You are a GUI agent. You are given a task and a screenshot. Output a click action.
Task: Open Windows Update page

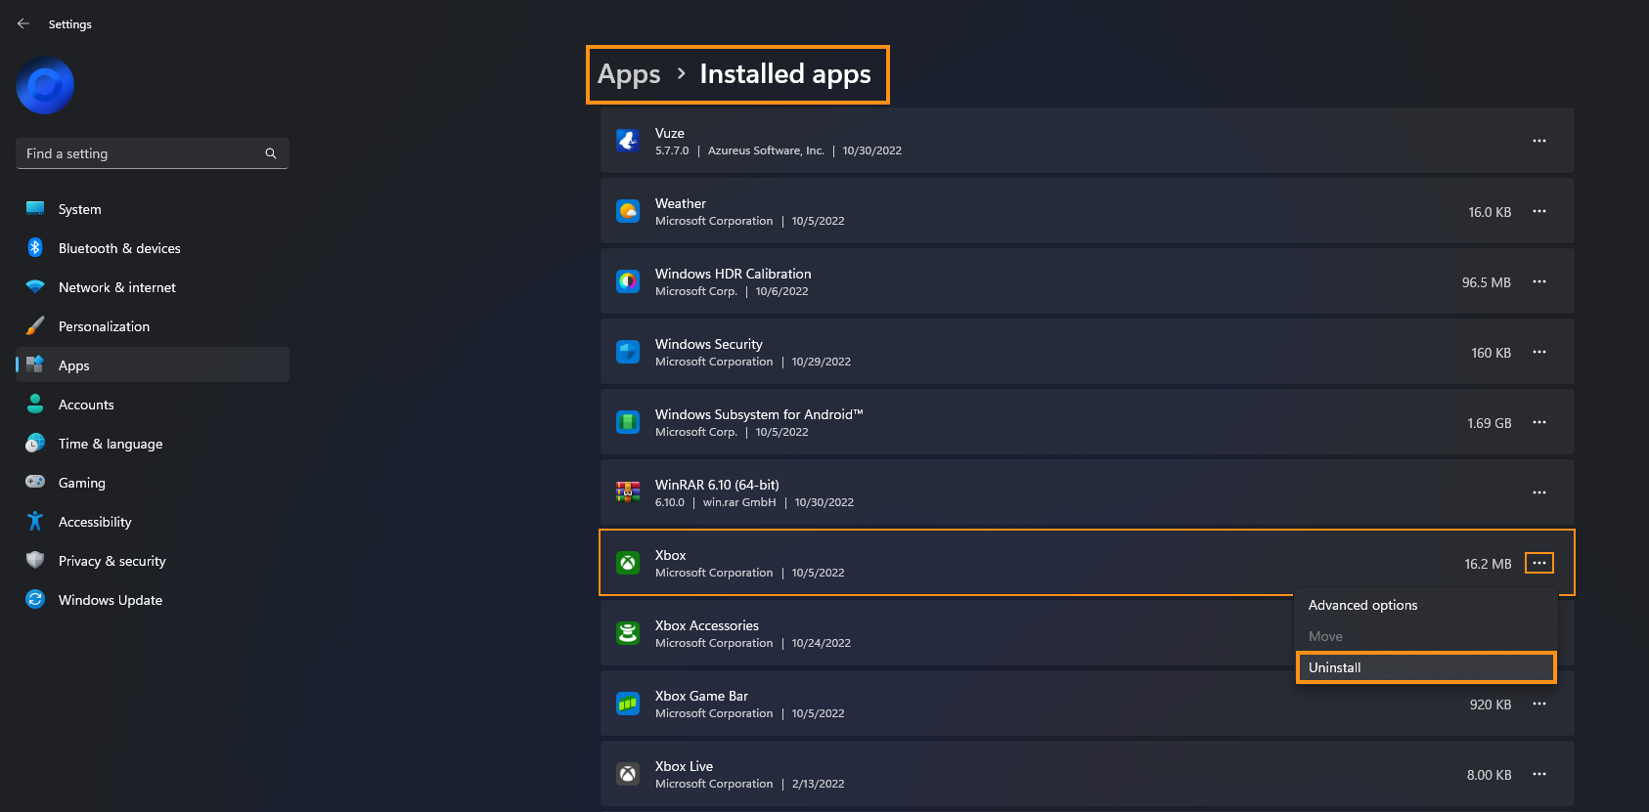[x=152, y=600]
